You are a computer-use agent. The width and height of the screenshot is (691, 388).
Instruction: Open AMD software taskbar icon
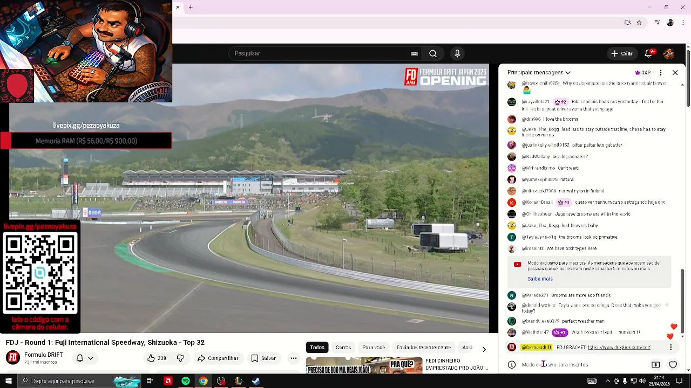pyautogui.click(x=168, y=381)
